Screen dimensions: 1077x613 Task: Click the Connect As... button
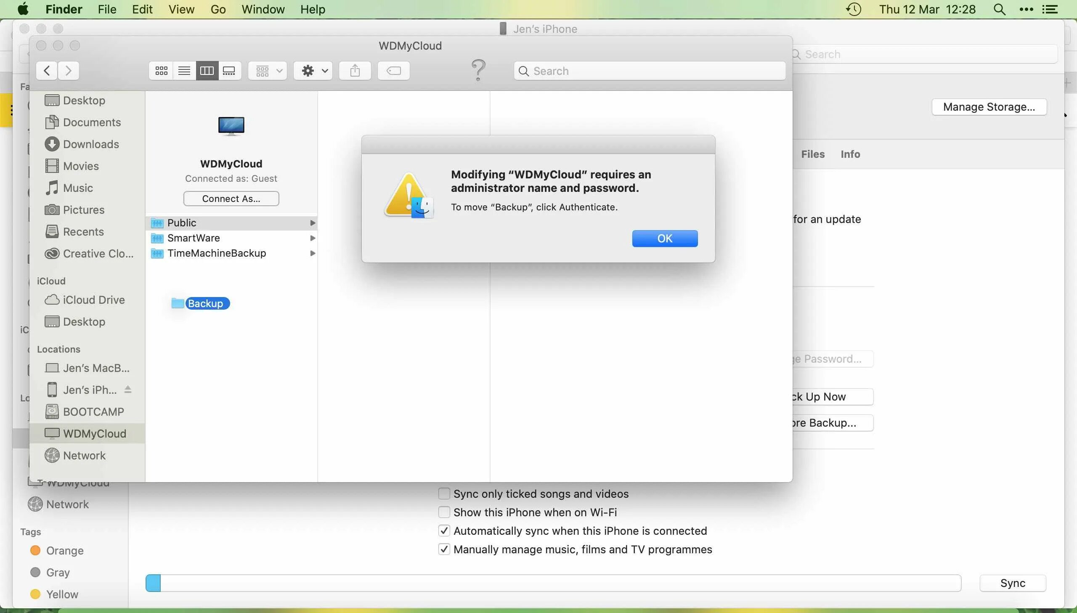[x=231, y=199]
